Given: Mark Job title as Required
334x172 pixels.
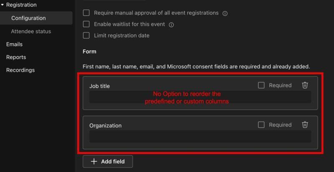Looking at the screenshot, I should 261,85.
